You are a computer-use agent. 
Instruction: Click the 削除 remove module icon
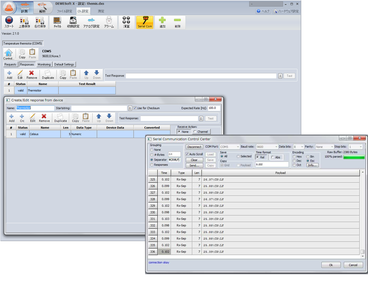point(177,22)
